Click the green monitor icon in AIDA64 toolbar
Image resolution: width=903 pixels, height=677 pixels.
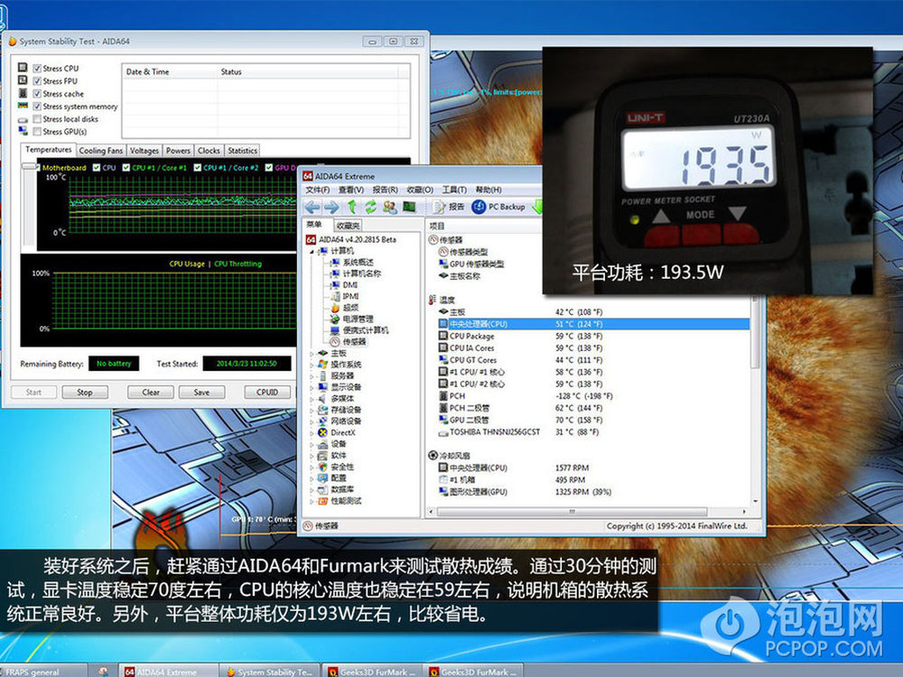(409, 207)
